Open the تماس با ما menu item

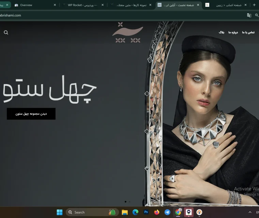[248, 32]
